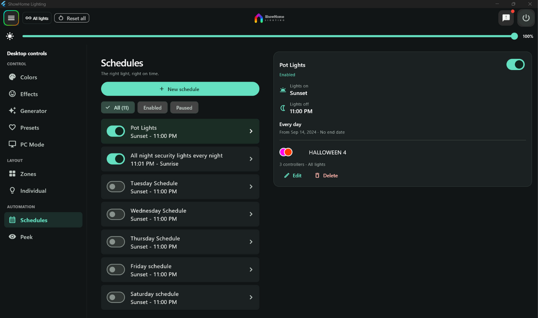
Task: Click the power icon button
Action: click(x=526, y=18)
